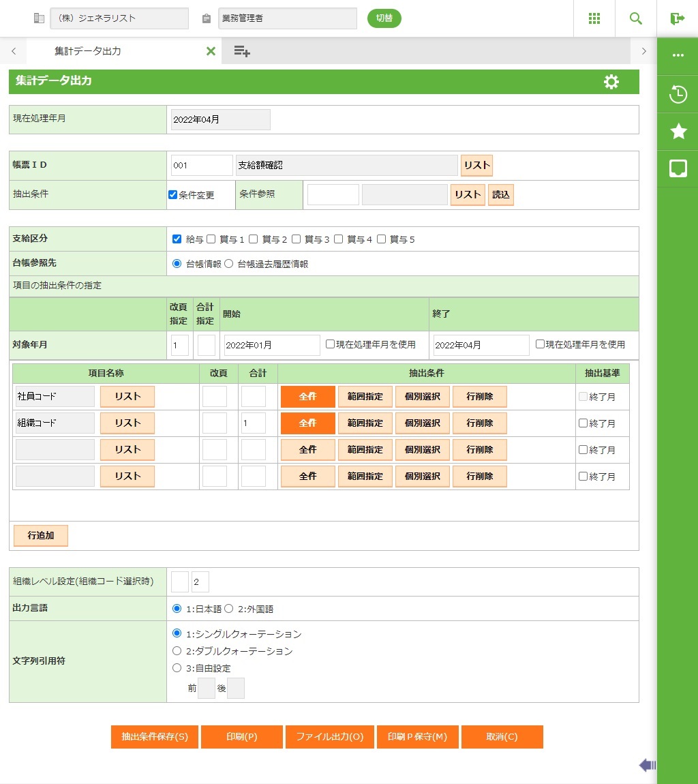This screenshot has width=698, height=784.
Task: Open the three-dots more menu in sidebar
Action: 678,56
